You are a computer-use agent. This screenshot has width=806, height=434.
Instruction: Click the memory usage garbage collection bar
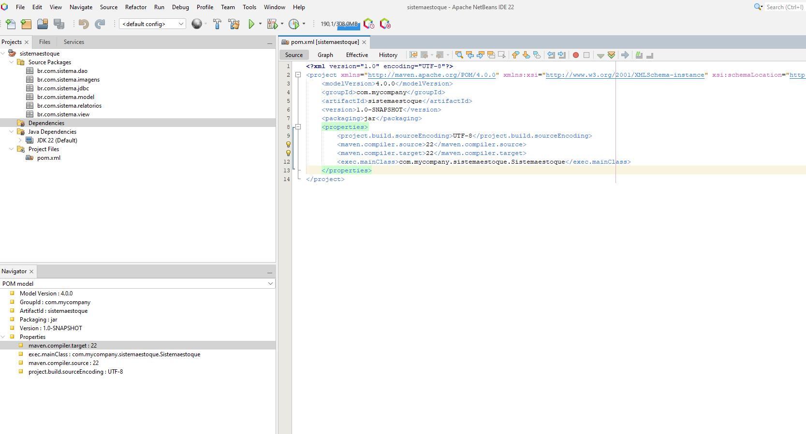point(340,24)
